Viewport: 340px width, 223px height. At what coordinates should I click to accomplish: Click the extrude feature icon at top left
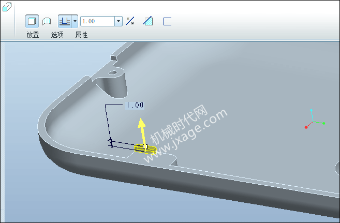click(x=7, y=7)
